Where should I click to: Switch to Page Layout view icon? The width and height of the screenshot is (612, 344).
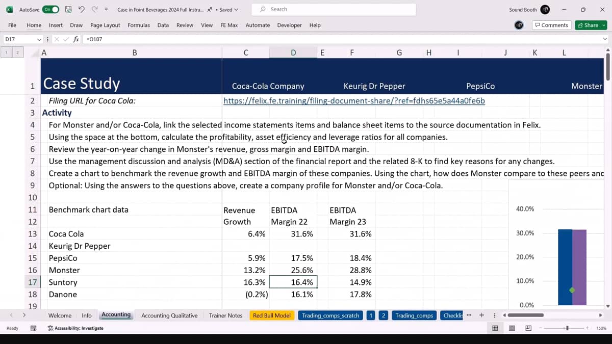(512, 328)
